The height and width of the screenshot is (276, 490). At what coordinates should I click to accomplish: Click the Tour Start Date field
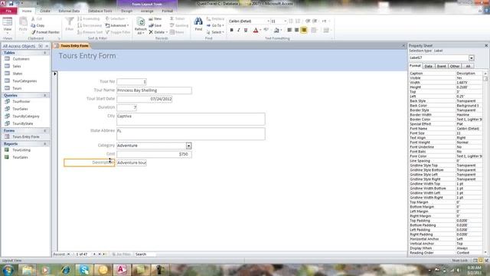145,99
